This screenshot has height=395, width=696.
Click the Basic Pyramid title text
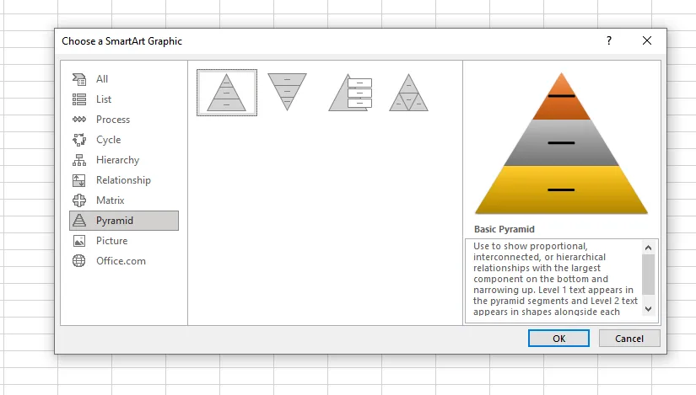504,229
